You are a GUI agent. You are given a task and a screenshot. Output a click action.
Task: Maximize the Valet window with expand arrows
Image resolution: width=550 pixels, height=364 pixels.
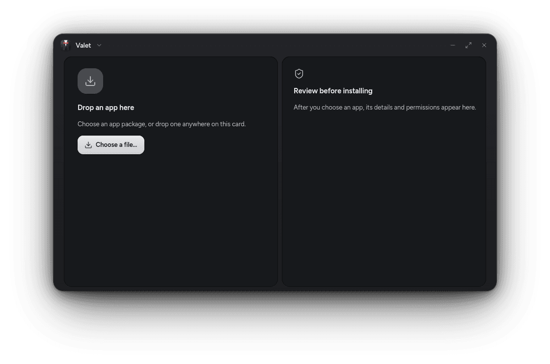[468, 45]
